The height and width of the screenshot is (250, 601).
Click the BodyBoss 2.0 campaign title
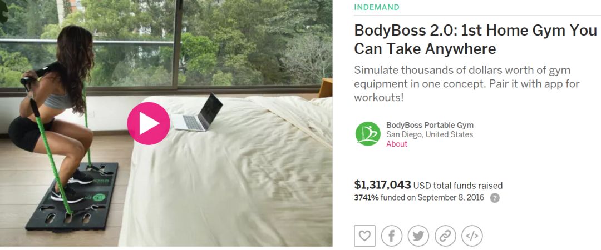(x=475, y=39)
